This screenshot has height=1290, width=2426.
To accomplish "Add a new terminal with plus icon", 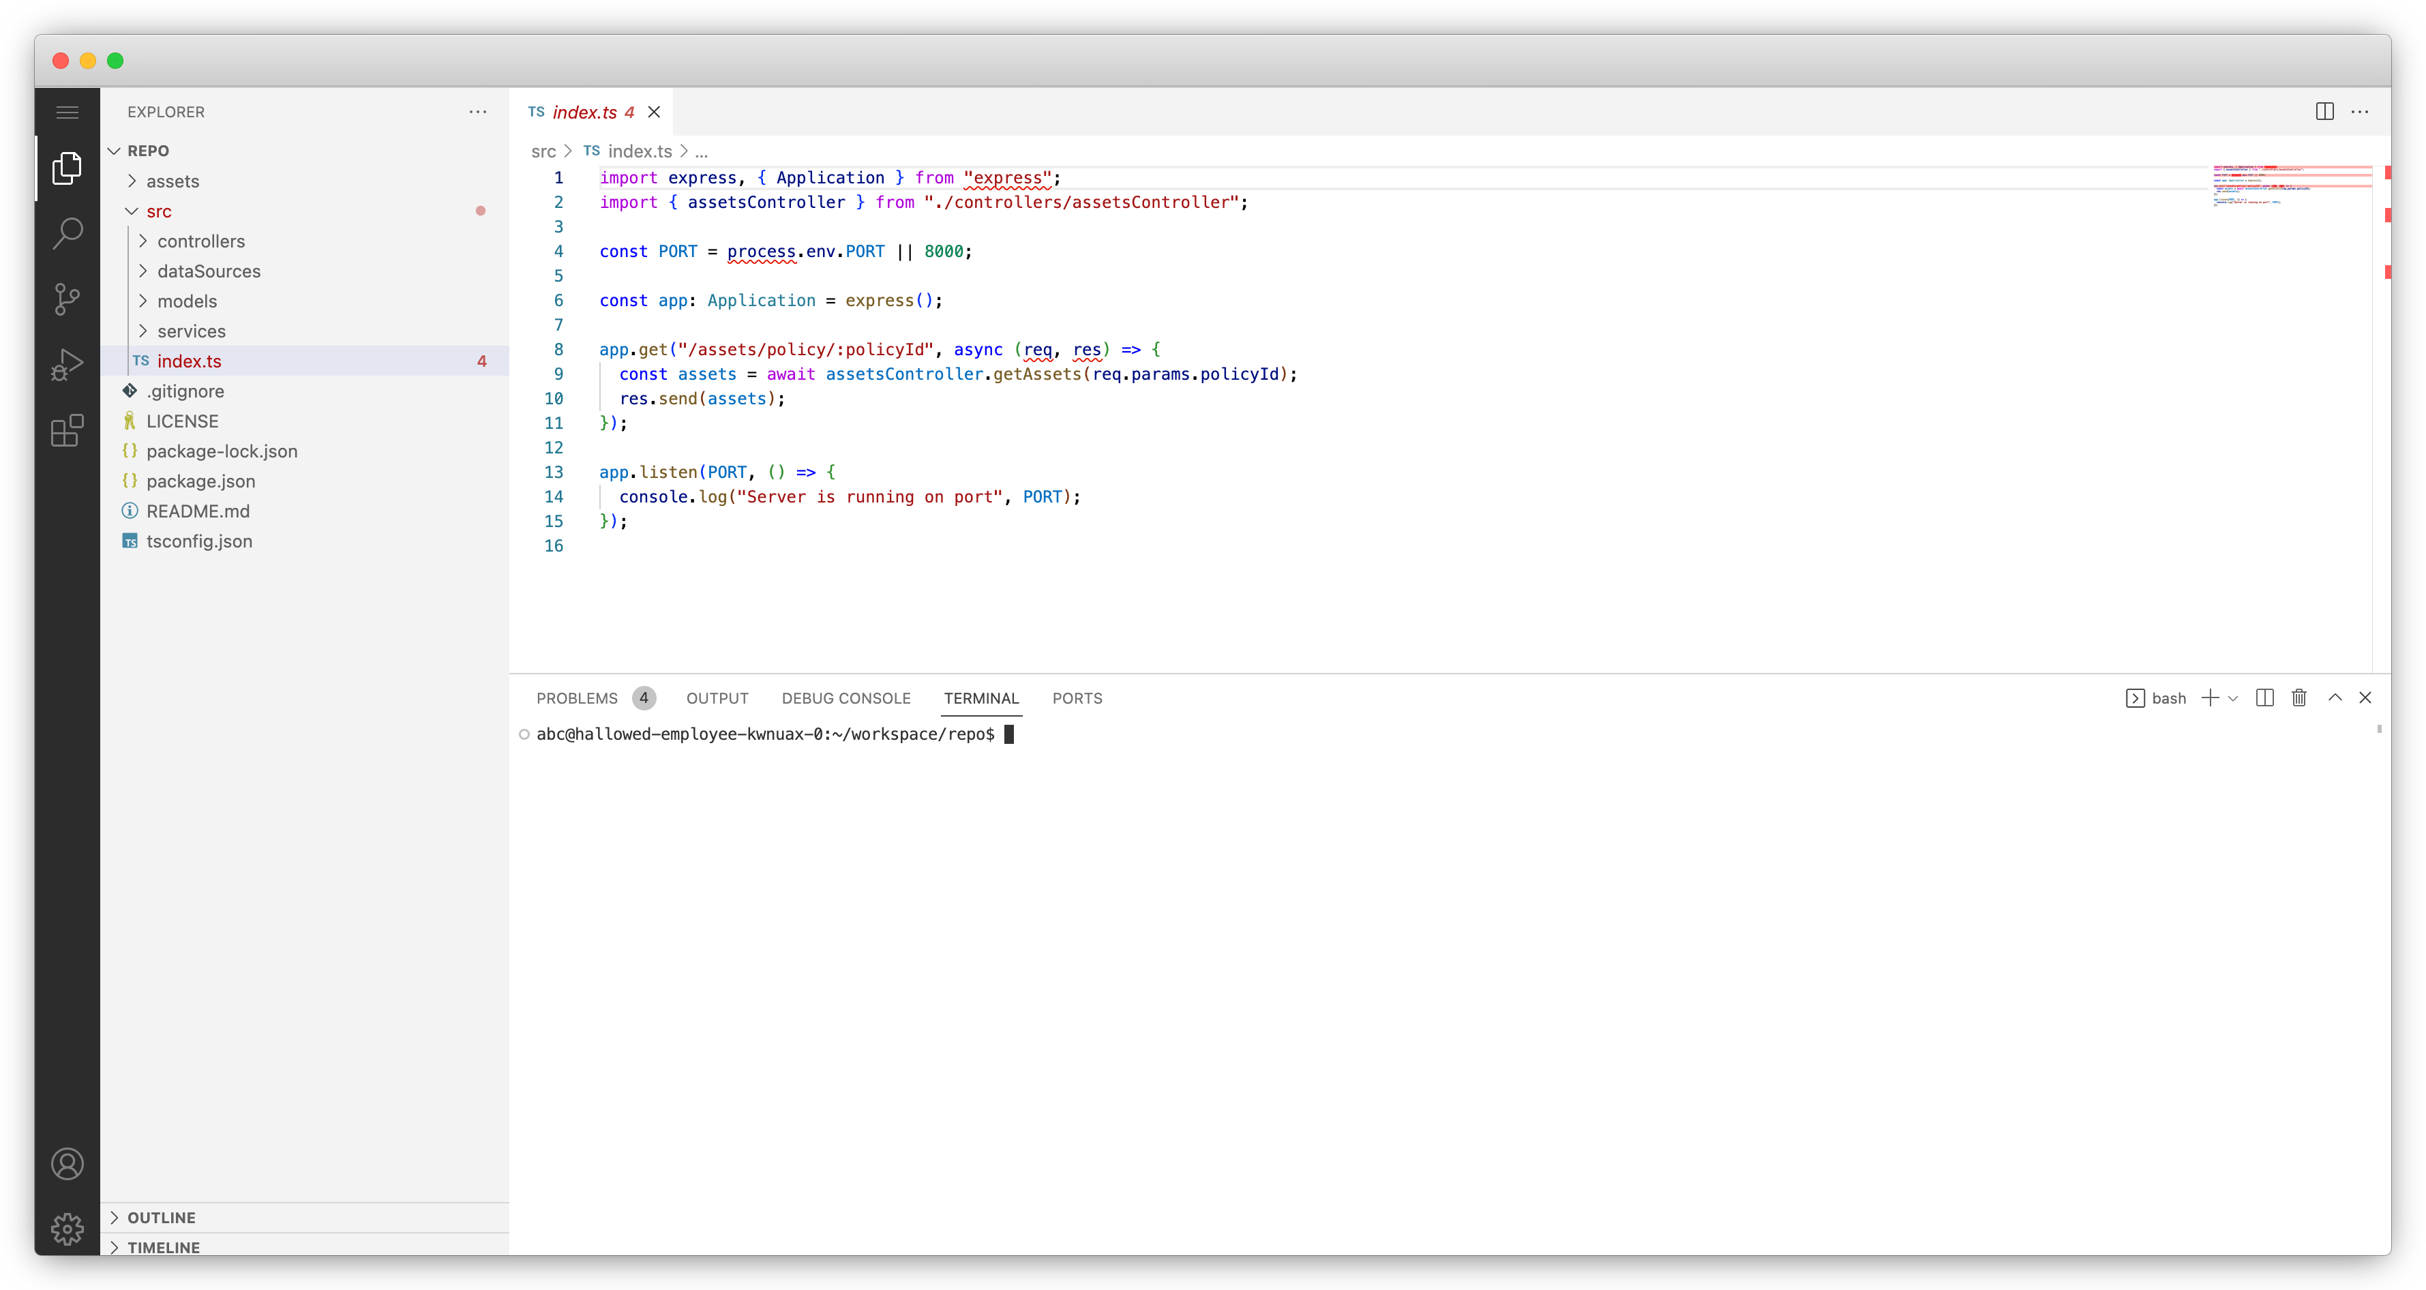I will [x=2209, y=697].
